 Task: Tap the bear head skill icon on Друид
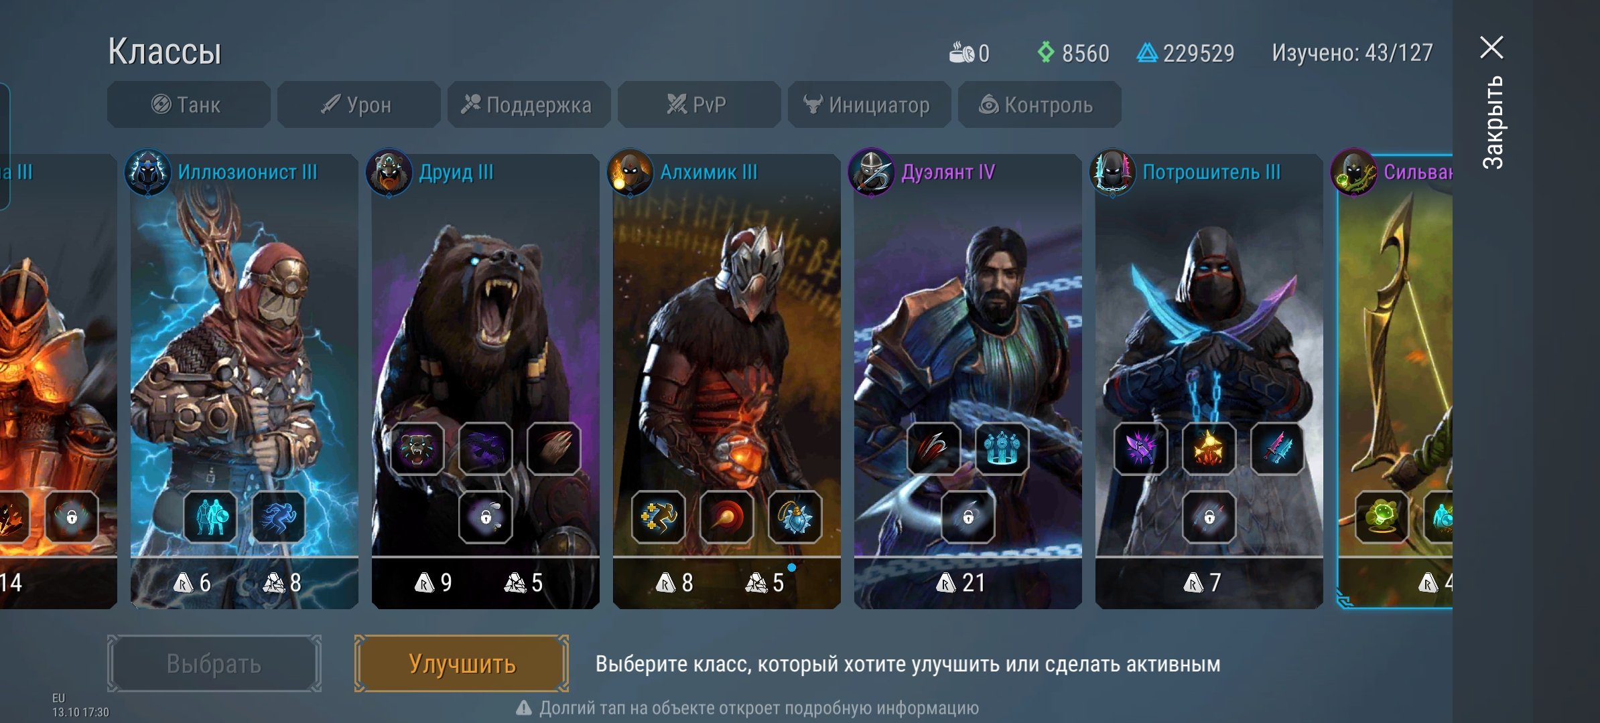tap(417, 449)
